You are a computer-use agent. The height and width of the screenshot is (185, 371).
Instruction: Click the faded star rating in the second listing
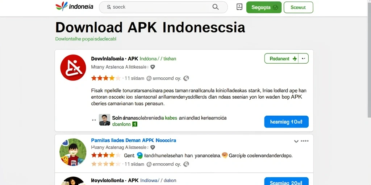(106, 164)
